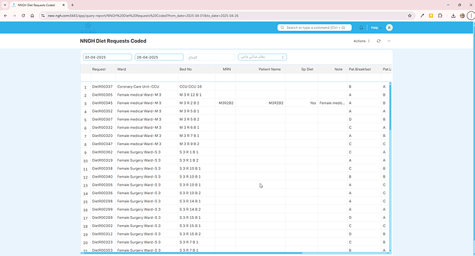Click the user avatar A icon

pyautogui.click(x=389, y=28)
